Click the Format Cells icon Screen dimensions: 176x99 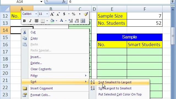[25, 95]
